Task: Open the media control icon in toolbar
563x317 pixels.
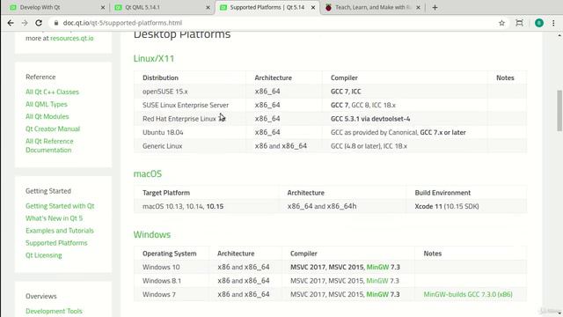Action: tap(519, 23)
